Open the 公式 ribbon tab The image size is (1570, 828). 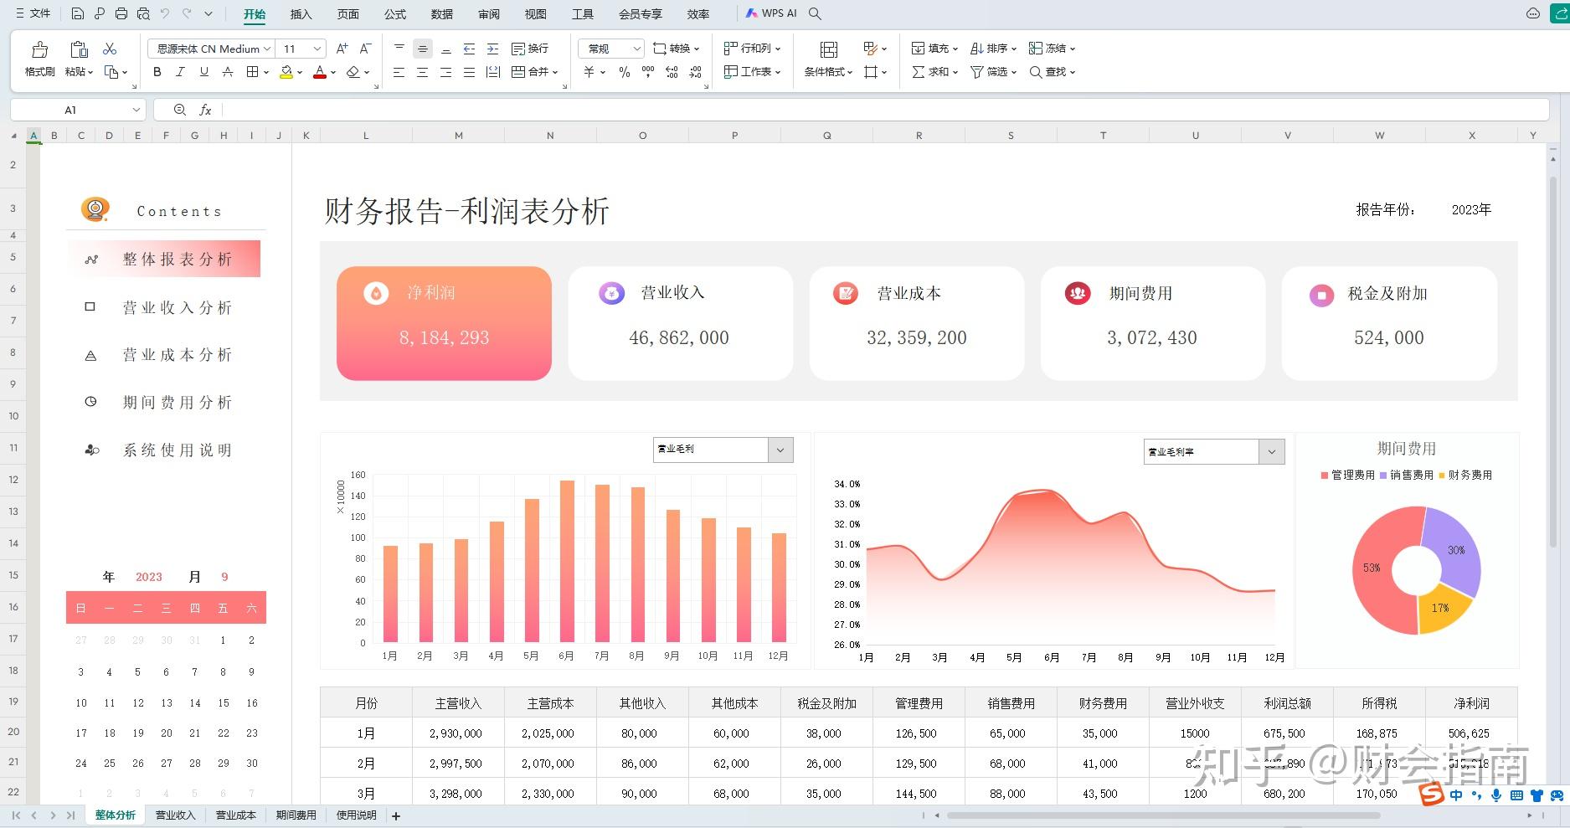click(395, 14)
